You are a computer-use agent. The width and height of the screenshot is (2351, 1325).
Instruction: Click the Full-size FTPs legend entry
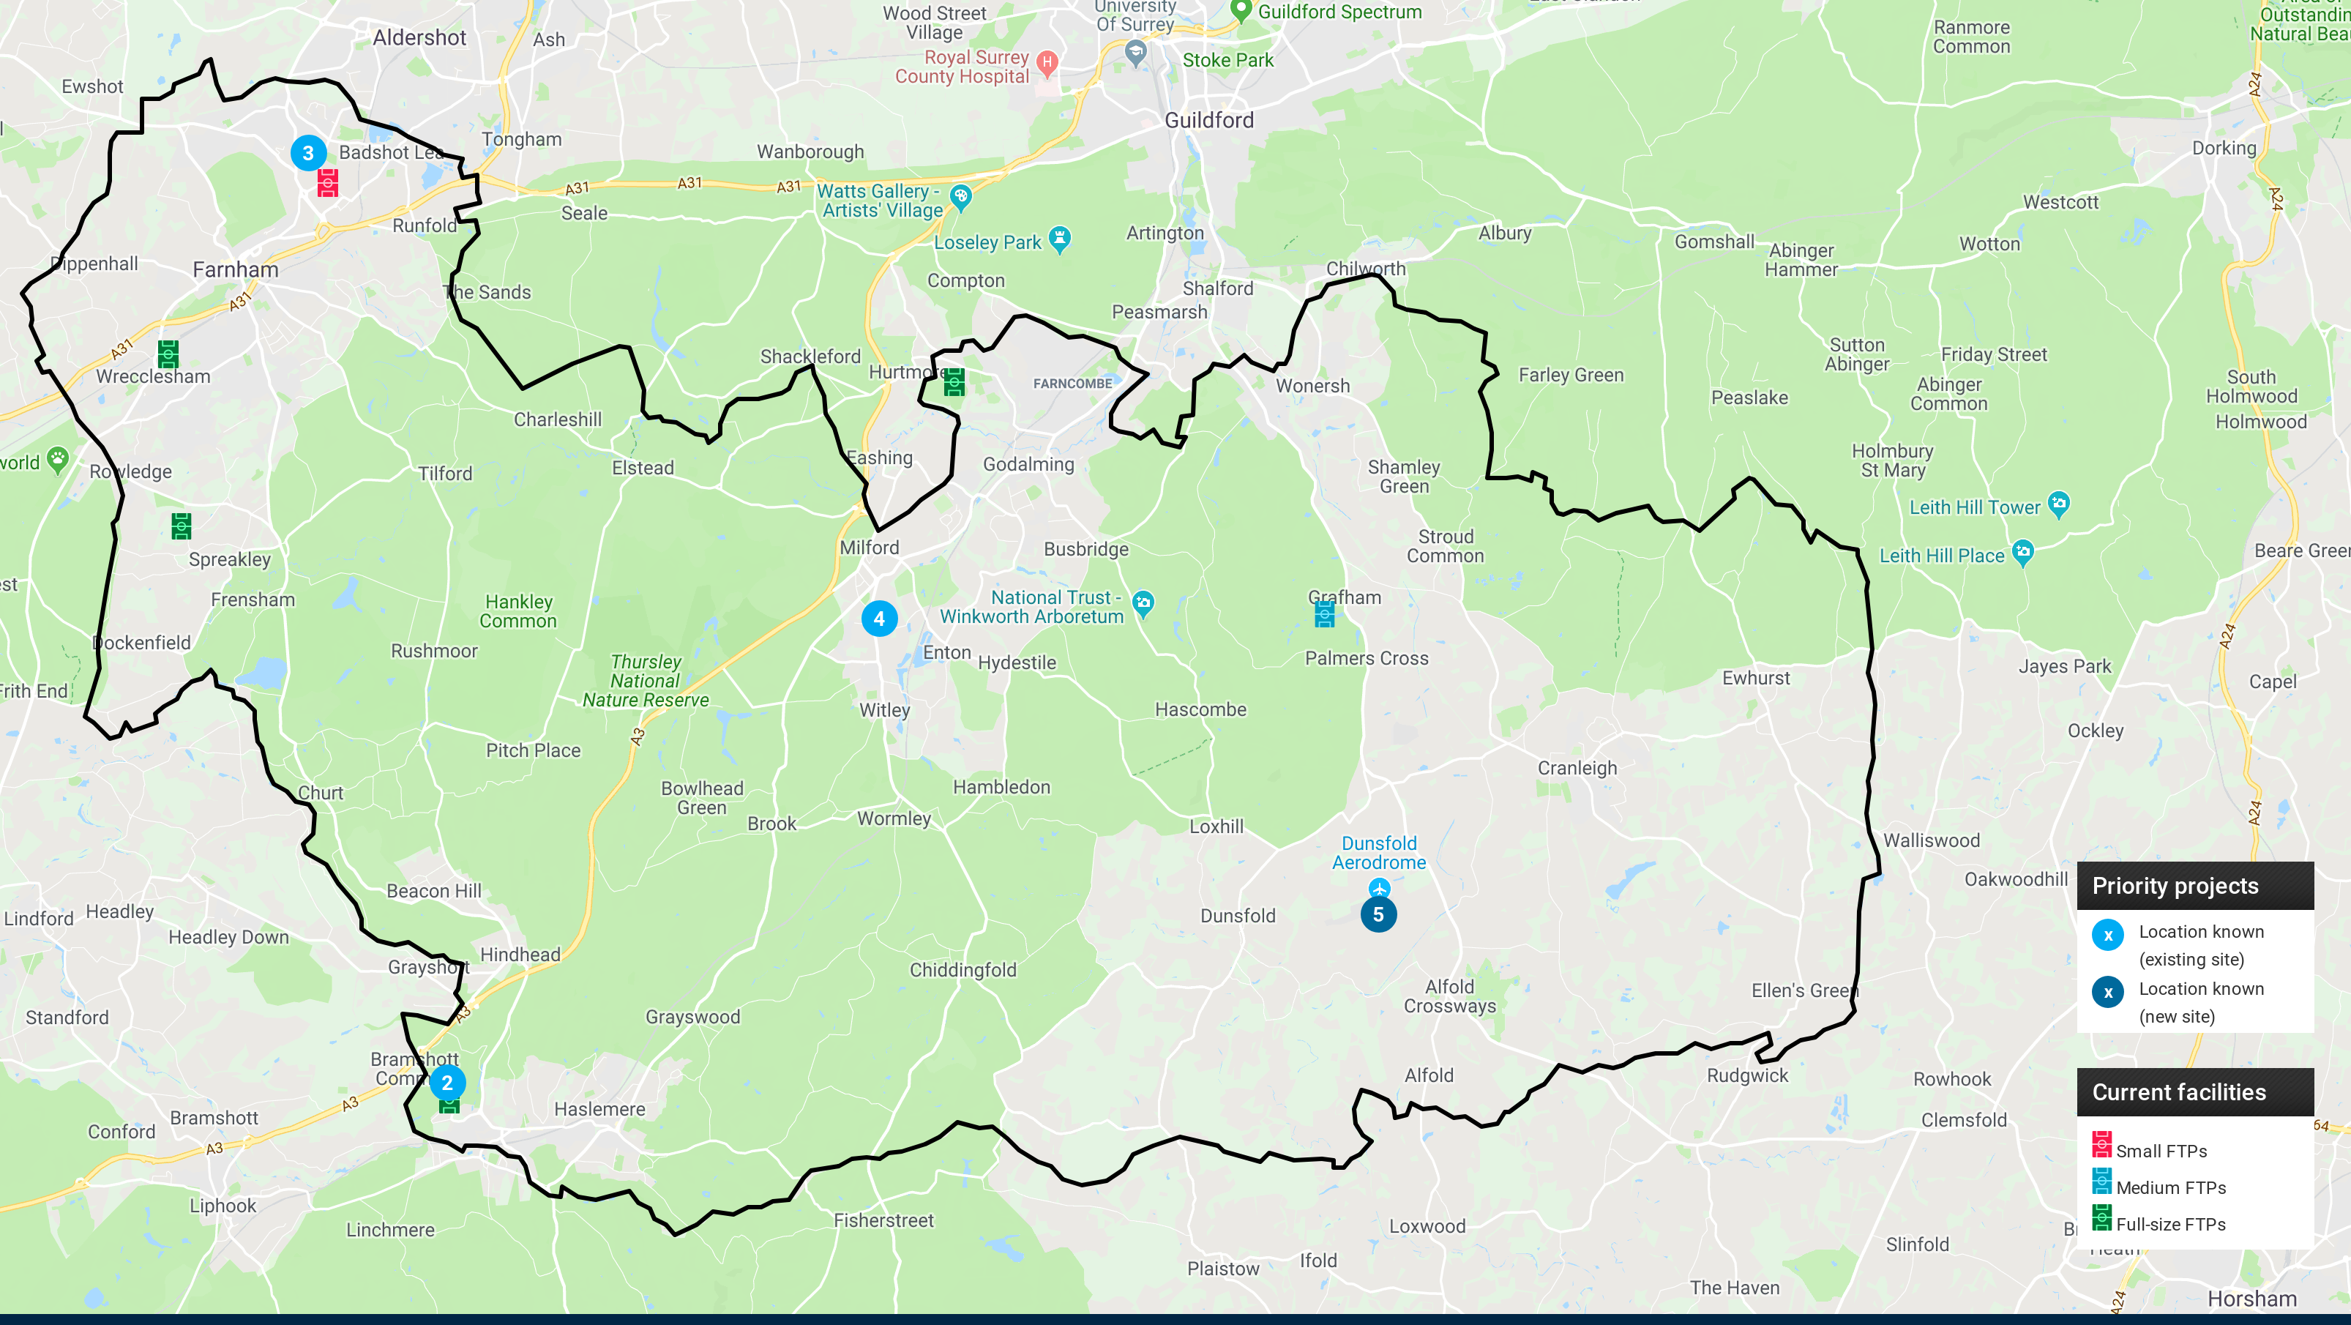click(x=2159, y=1221)
